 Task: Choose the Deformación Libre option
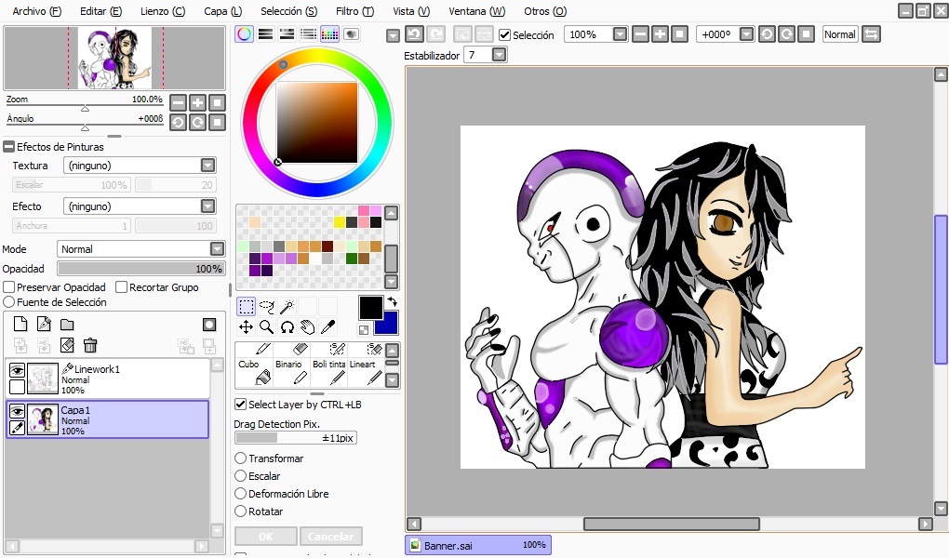240,493
